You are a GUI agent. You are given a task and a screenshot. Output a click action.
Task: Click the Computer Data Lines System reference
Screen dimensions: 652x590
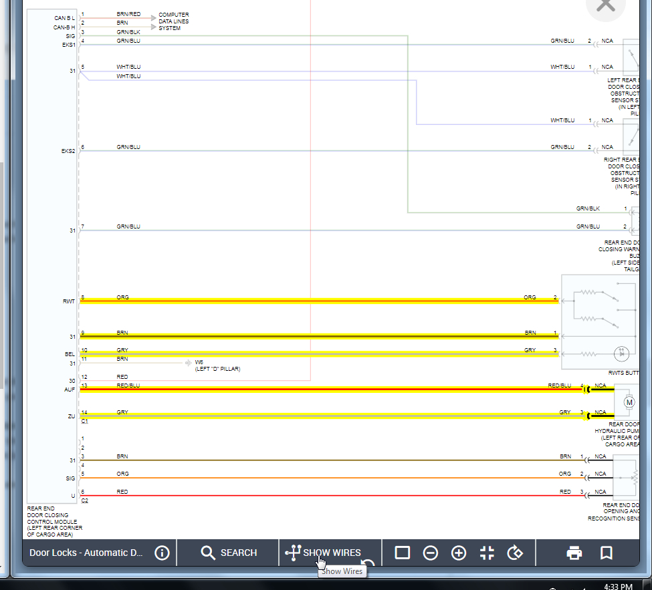pos(173,21)
